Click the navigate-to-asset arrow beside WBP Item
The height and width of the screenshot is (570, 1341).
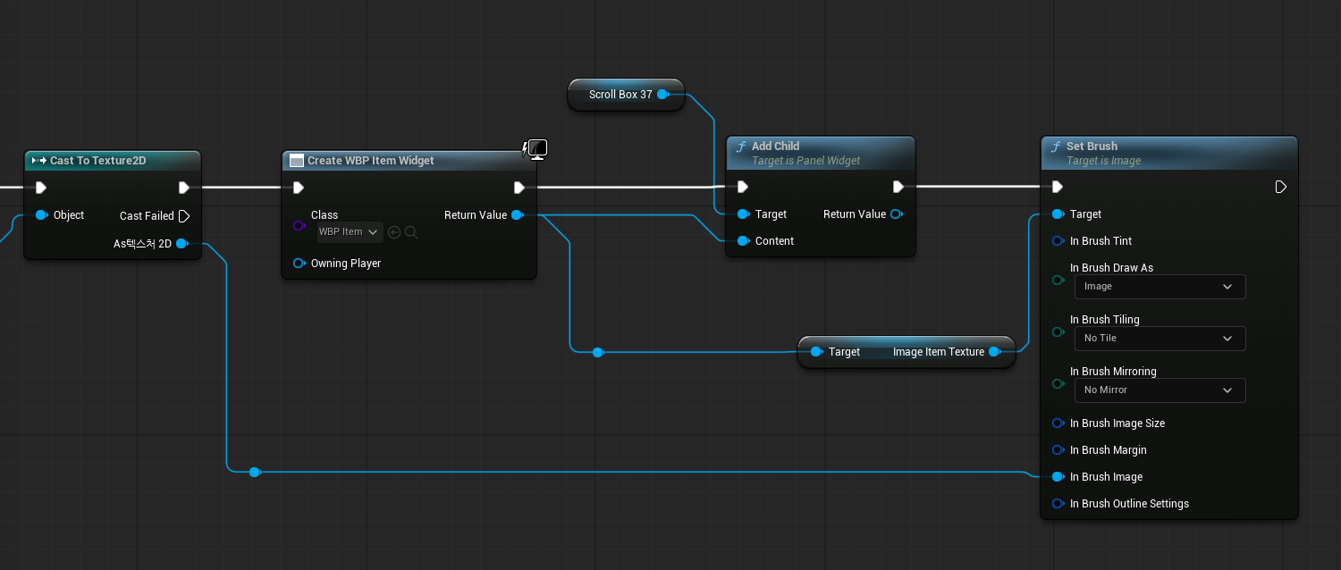click(394, 232)
